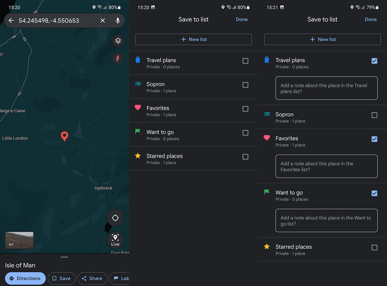This screenshot has height=286, width=387.
Task: Launch Live View navigation
Action: point(115,240)
